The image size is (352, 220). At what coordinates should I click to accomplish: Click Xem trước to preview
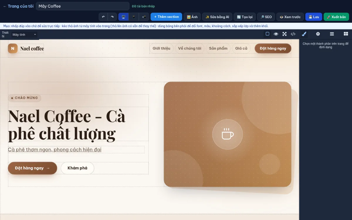tap(290, 17)
